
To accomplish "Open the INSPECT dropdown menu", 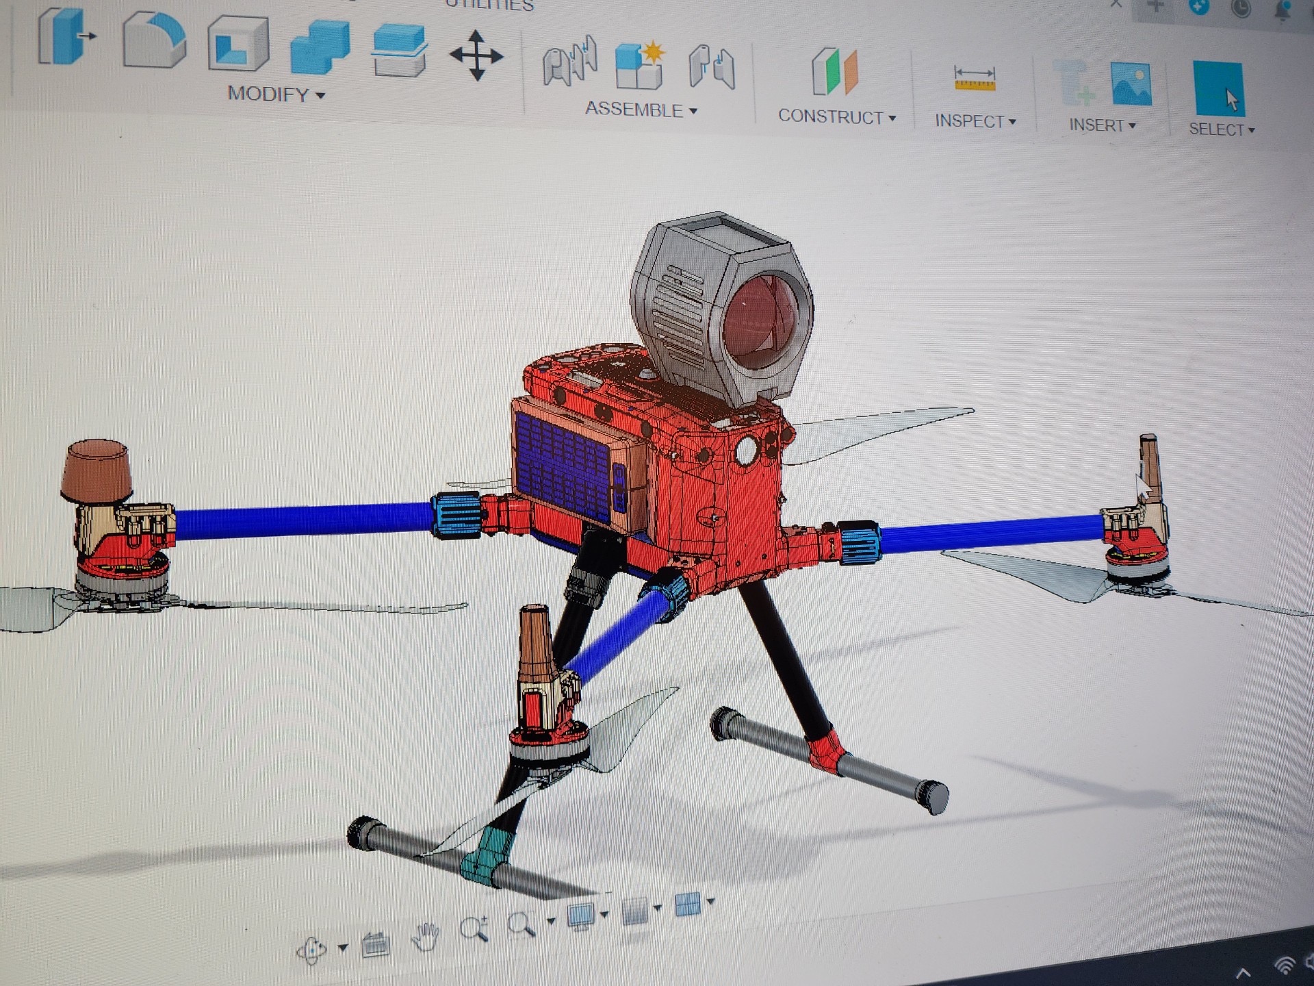I will 975,121.
